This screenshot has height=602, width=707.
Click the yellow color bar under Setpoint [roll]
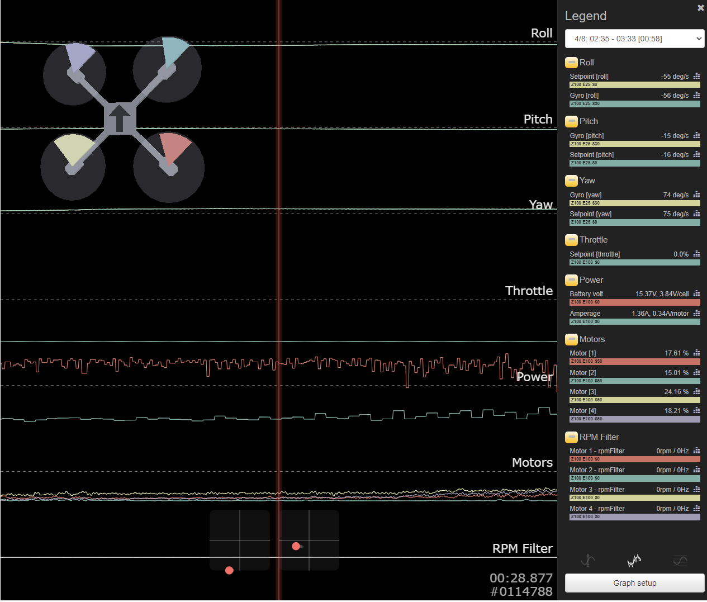tap(634, 84)
